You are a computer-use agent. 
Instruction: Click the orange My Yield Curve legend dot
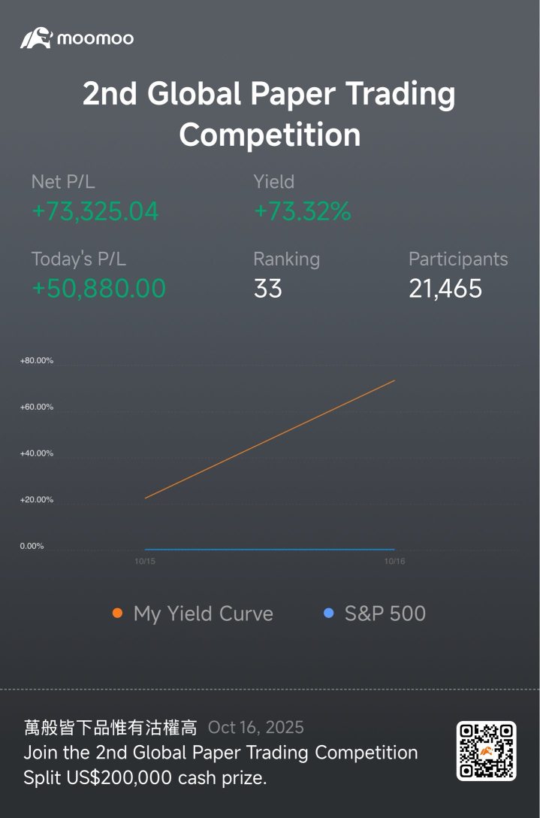[117, 613]
